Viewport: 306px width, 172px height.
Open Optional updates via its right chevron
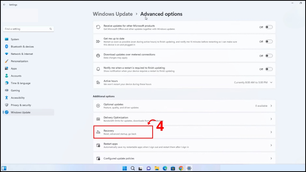tap(271, 106)
